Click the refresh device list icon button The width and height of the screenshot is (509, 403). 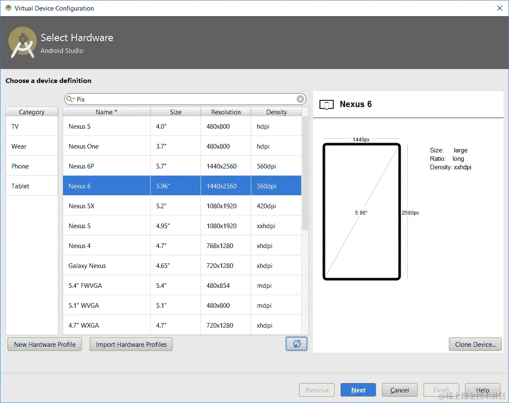[x=297, y=344]
